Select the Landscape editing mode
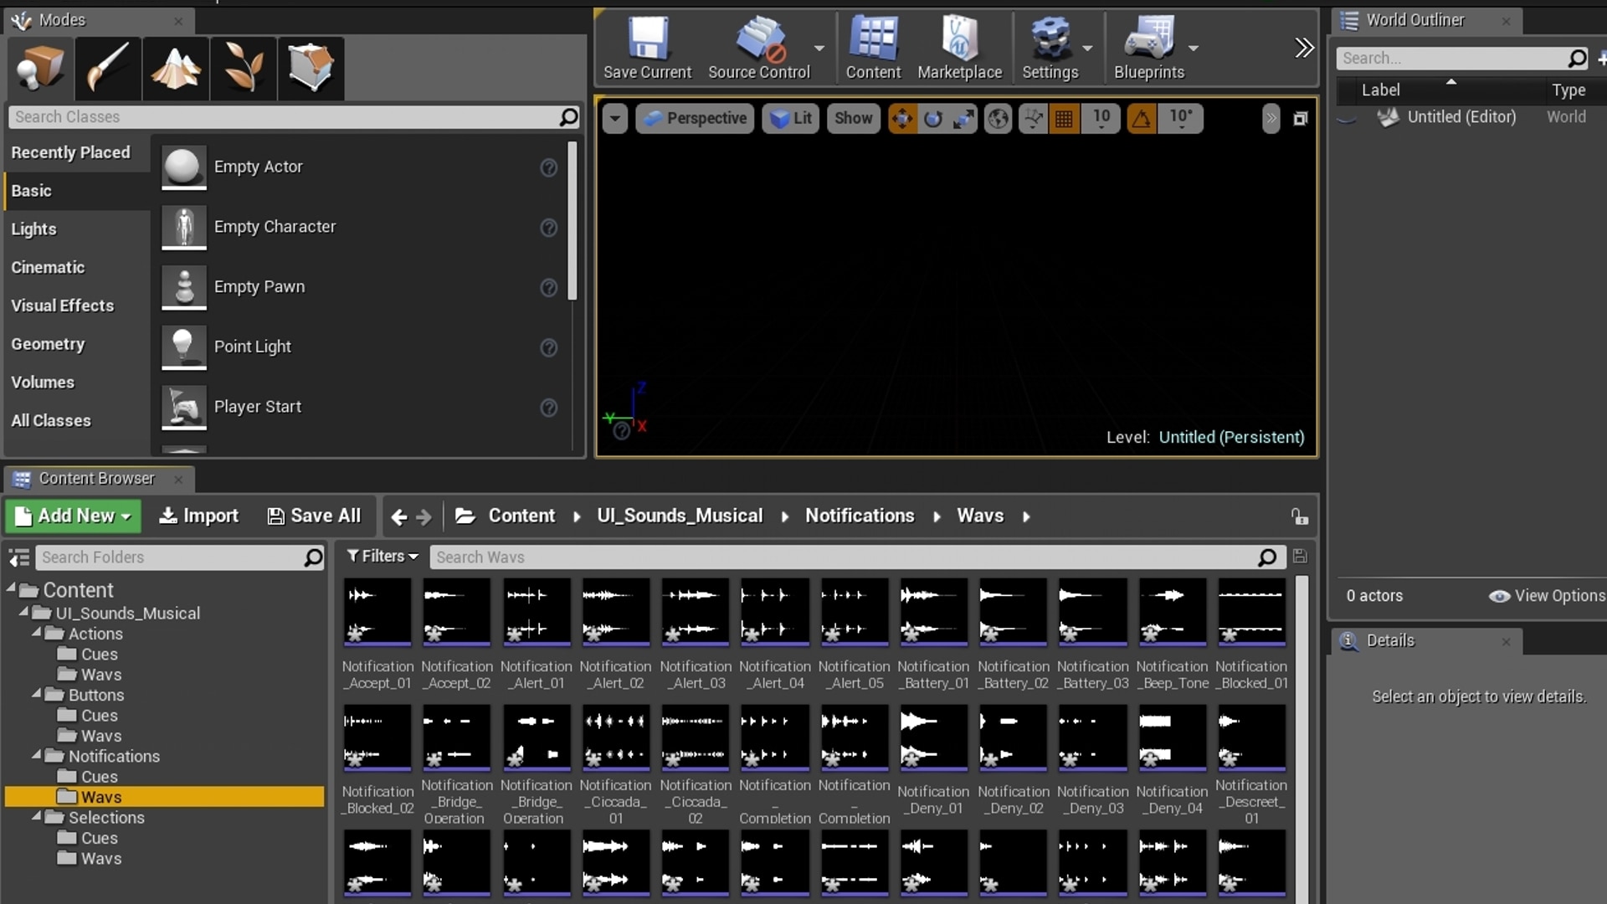Image resolution: width=1607 pixels, height=904 pixels. 176,69
